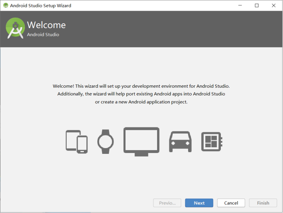Click the disabled Previous button
283x213 pixels.
[x=167, y=203]
